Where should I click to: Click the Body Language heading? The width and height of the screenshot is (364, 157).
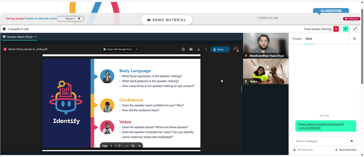tap(135, 71)
